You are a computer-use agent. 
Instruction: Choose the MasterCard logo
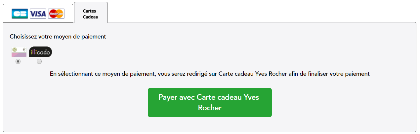(x=56, y=14)
